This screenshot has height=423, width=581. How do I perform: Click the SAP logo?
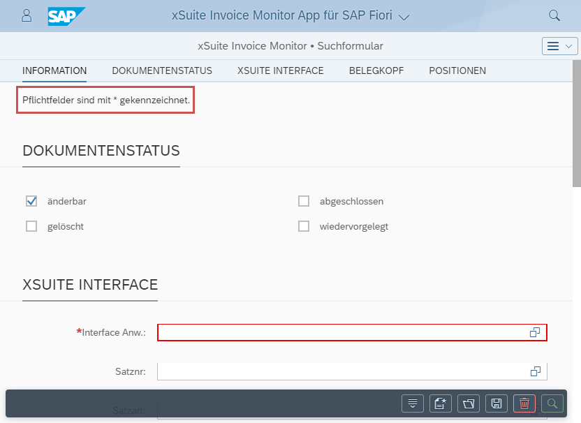point(66,15)
